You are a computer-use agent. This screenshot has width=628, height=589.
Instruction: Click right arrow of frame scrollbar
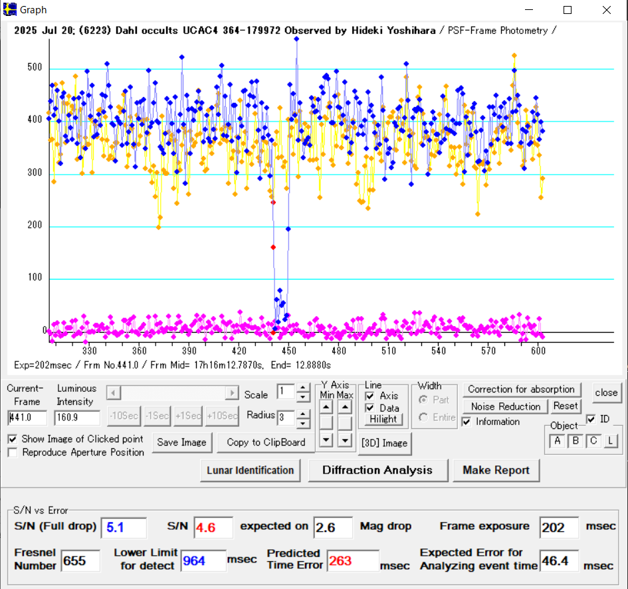pyautogui.click(x=232, y=392)
